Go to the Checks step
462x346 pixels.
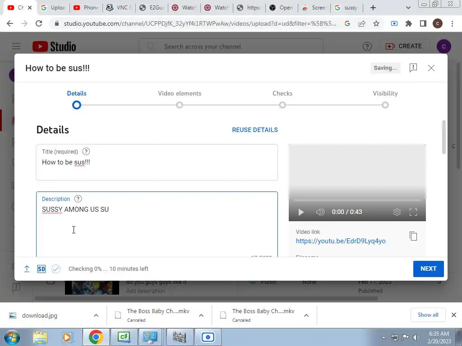point(282,99)
